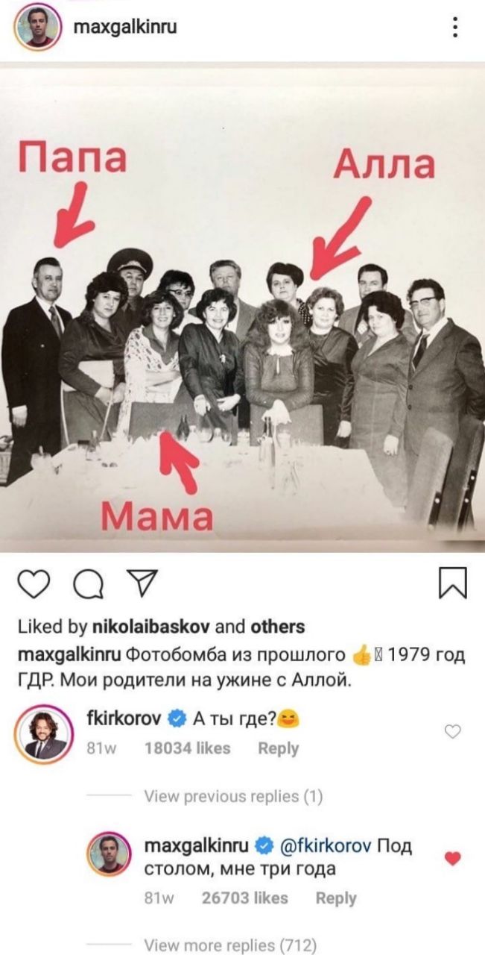Like fkirkorov's comment with small heart
485x955 pixels.
pyautogui.click(x=452, y=733)
